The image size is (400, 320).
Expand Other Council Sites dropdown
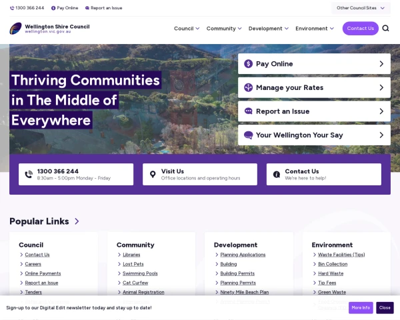click(x=361, y=8)
